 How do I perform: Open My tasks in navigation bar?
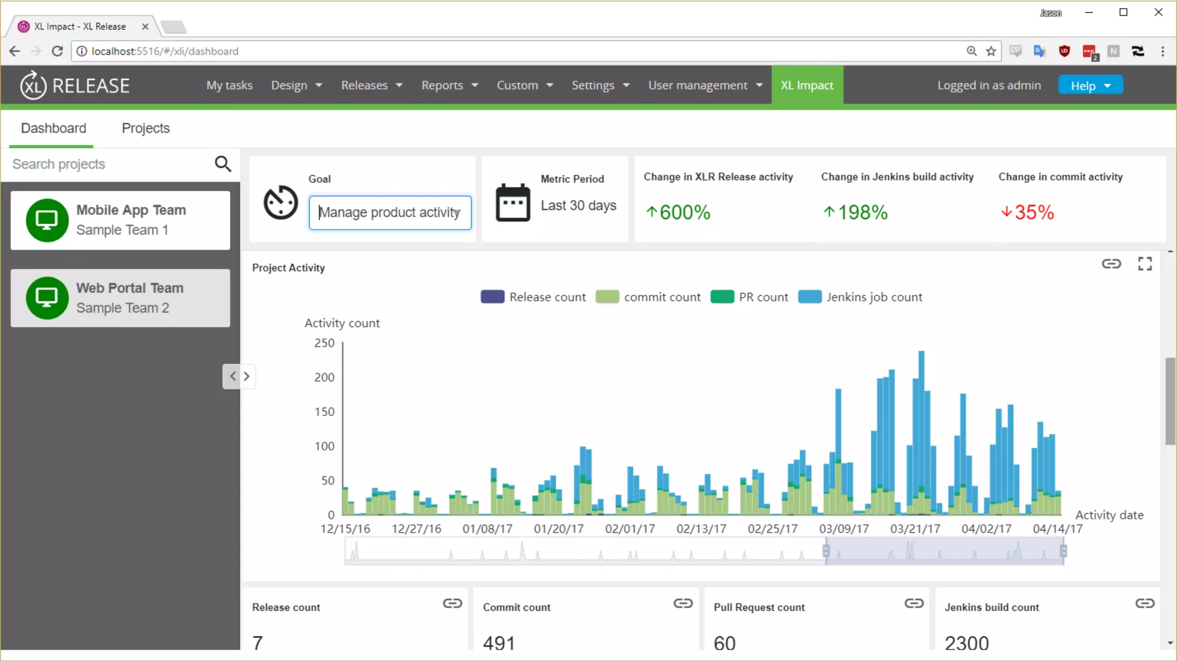229,86
